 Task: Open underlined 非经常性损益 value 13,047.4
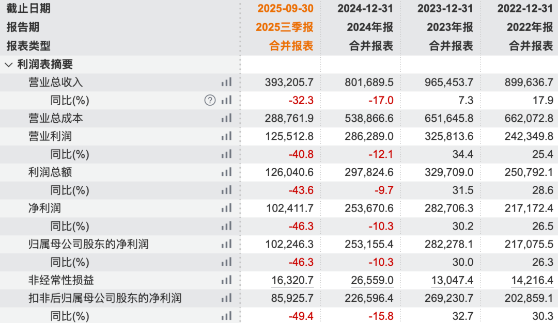click(x=452, y=280)
